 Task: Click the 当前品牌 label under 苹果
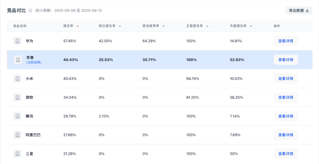[34, 63]
